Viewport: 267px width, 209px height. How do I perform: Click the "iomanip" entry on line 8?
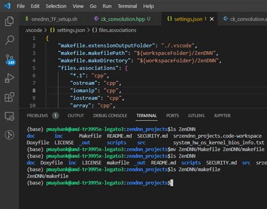(x=84, y=91)
